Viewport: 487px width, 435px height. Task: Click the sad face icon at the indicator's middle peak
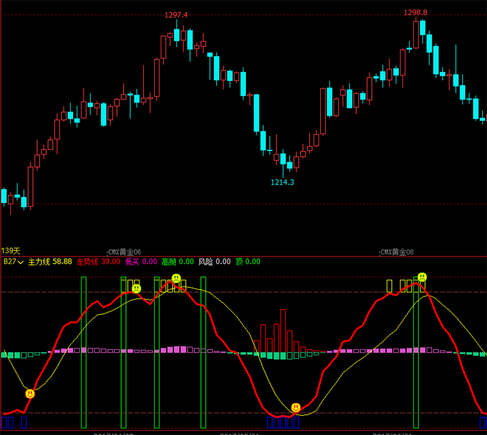click(176, 278)
